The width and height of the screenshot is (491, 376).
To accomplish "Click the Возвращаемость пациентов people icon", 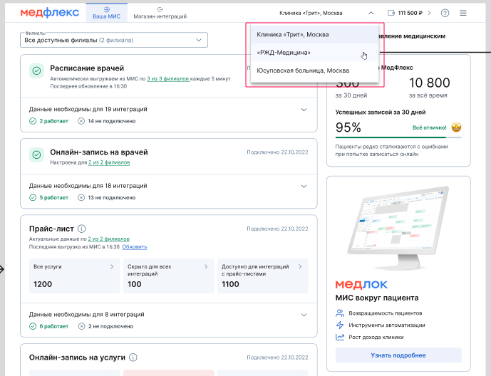I will [x=340, y=313].
